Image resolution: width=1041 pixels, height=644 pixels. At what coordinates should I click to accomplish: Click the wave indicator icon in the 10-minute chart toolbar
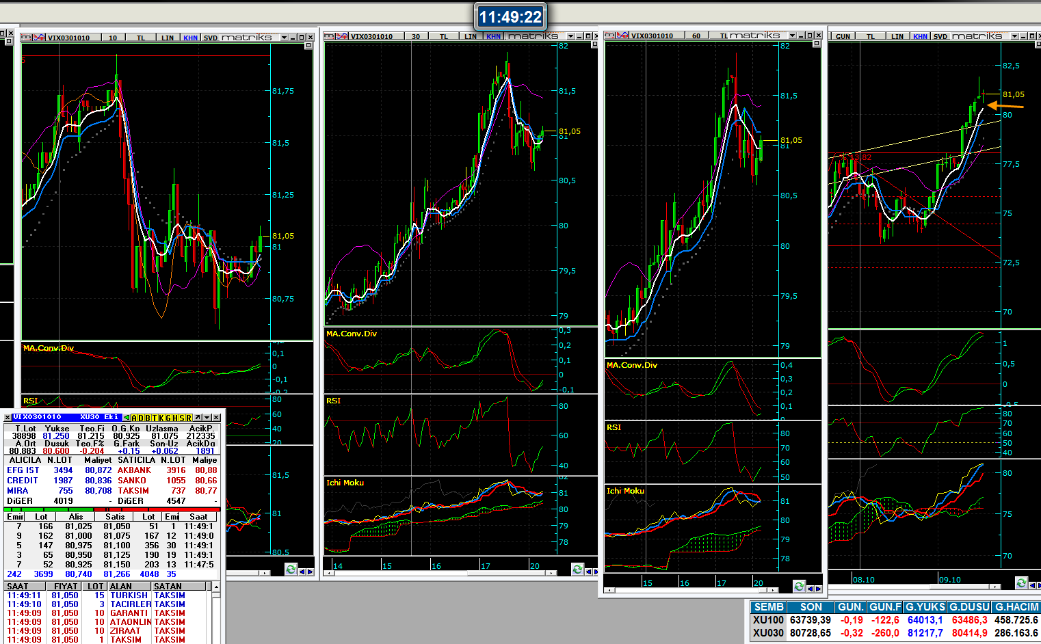(x=40, y=38)
